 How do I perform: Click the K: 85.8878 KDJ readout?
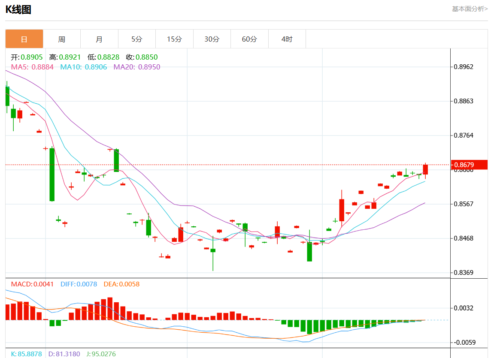(27, 354)
